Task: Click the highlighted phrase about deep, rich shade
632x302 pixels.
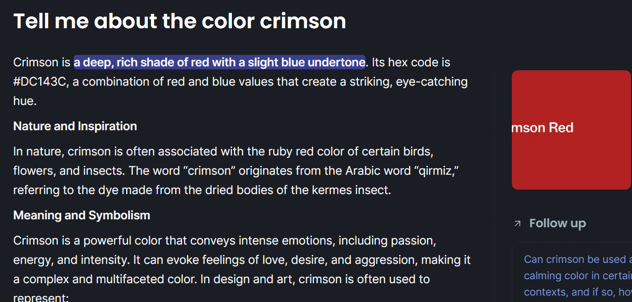Action: (220, 62)
